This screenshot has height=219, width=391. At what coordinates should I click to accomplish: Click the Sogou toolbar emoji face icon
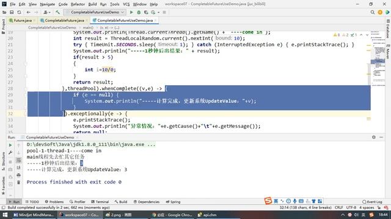(x=288, y=201)
